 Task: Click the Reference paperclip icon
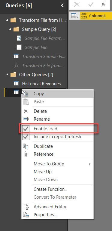tap(26, 154)
